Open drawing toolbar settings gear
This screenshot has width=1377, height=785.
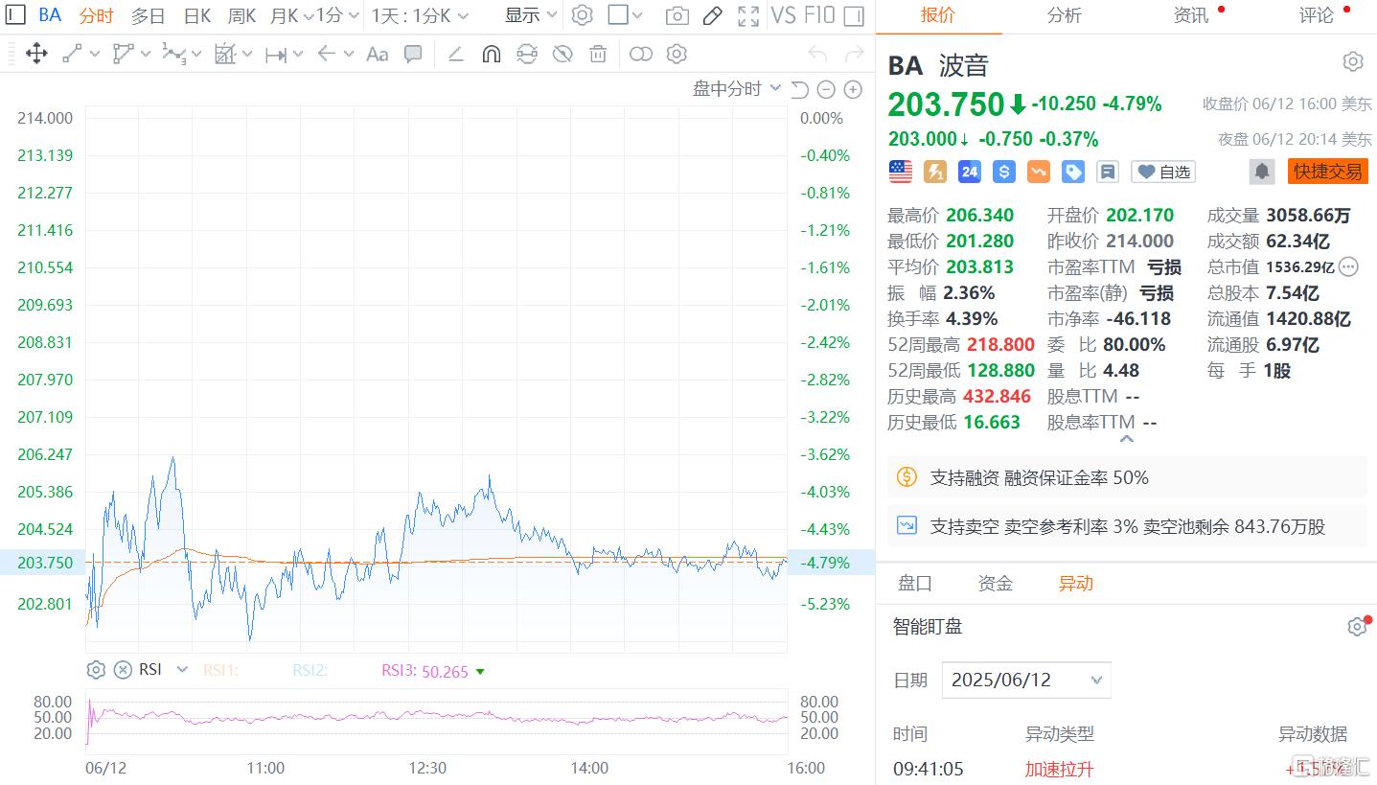677,54
